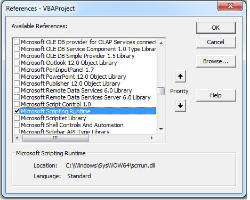250x200 pixels.
Task: Tick Microsoft Outlook 12.0 Object Library checkbox
Action: 17,63
